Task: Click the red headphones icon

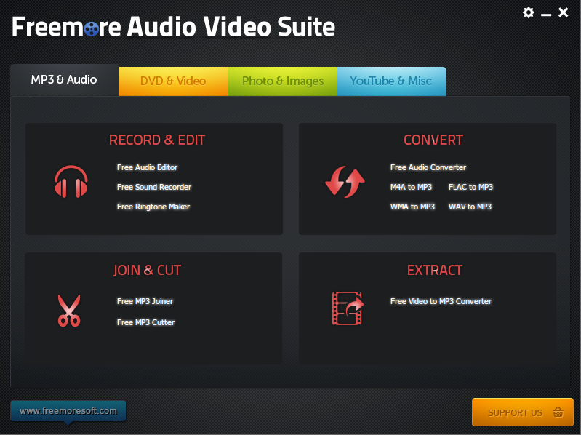Action: coord(71,182)
